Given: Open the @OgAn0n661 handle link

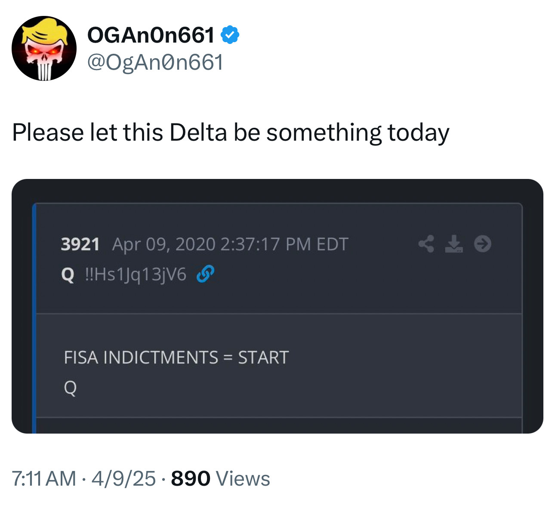Looking at the screenshot, I should (155, 63).
